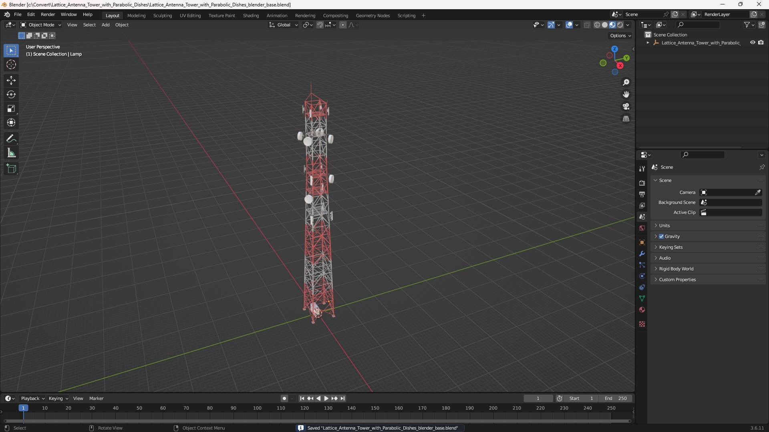Viewport: 769px width, 432px height.
Task: Activate the Transform tool
Action: 11,122
